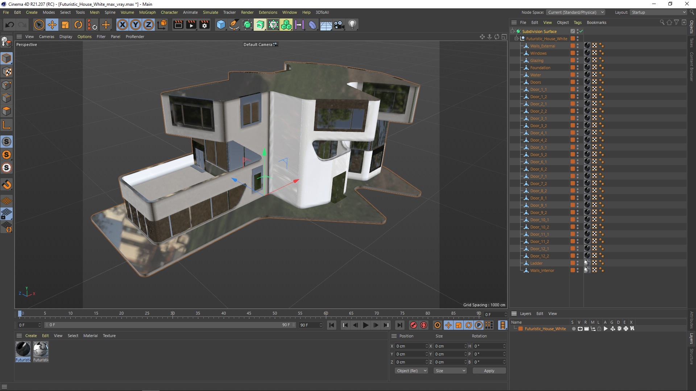Collapse Futuristic_House_White object tree
696x391 pixels.
pos(517,39)
